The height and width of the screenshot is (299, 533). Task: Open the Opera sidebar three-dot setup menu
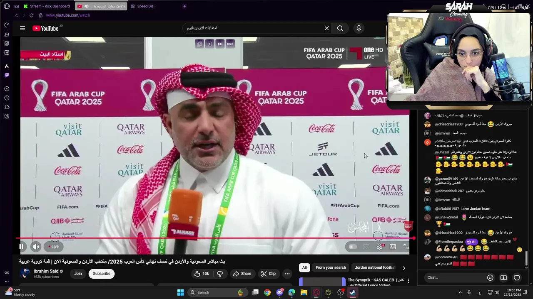(x=7, y=281)
